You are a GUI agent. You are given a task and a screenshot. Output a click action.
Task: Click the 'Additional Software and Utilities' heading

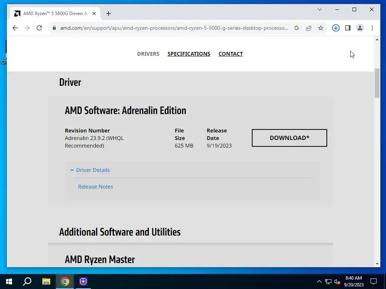[x=120, y=232]
